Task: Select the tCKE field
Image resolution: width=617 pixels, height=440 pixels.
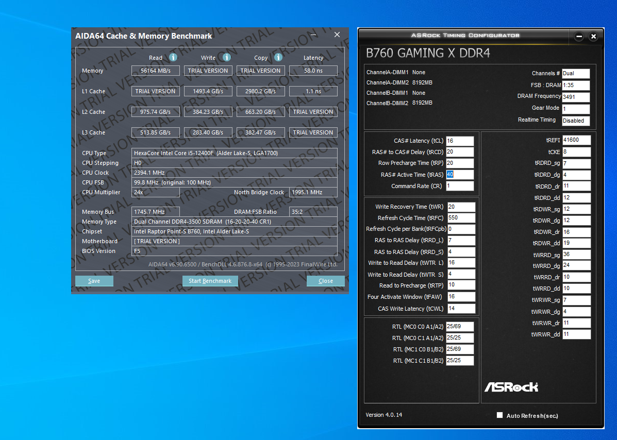Action: pos(576,152)
